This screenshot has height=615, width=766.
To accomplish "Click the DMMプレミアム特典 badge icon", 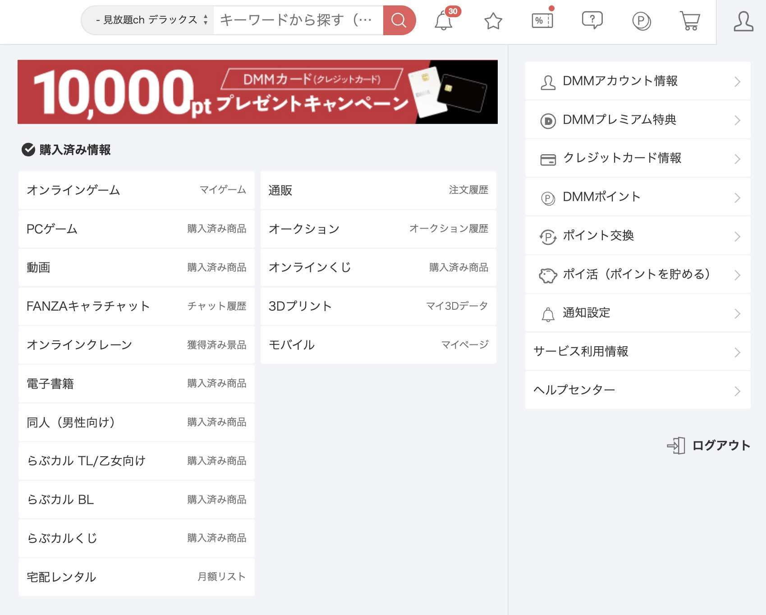I will (x=548, y=121).
